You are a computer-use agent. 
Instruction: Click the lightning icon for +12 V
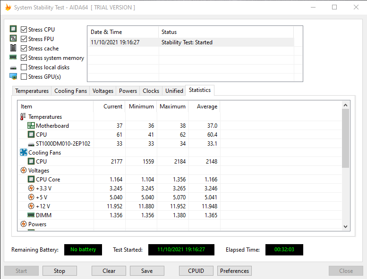(x=31, y=206)
